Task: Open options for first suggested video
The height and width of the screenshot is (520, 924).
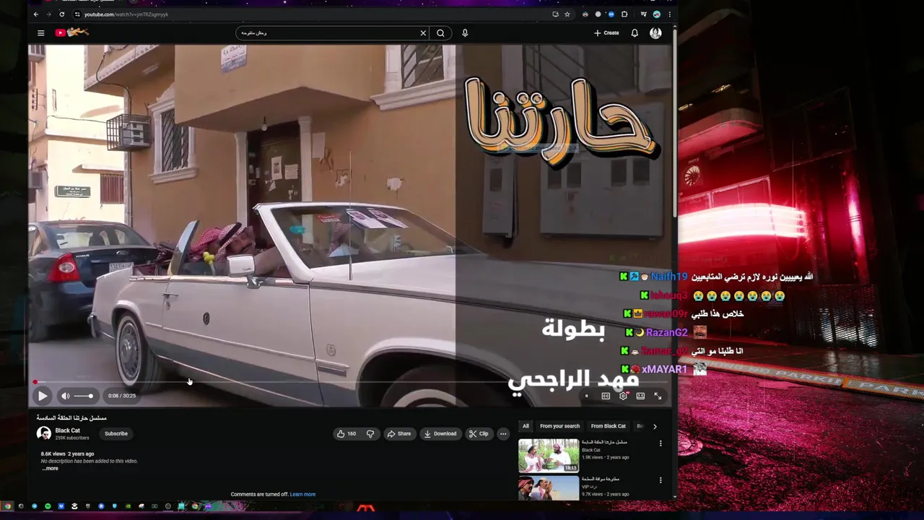Action: tap(660, 443)
